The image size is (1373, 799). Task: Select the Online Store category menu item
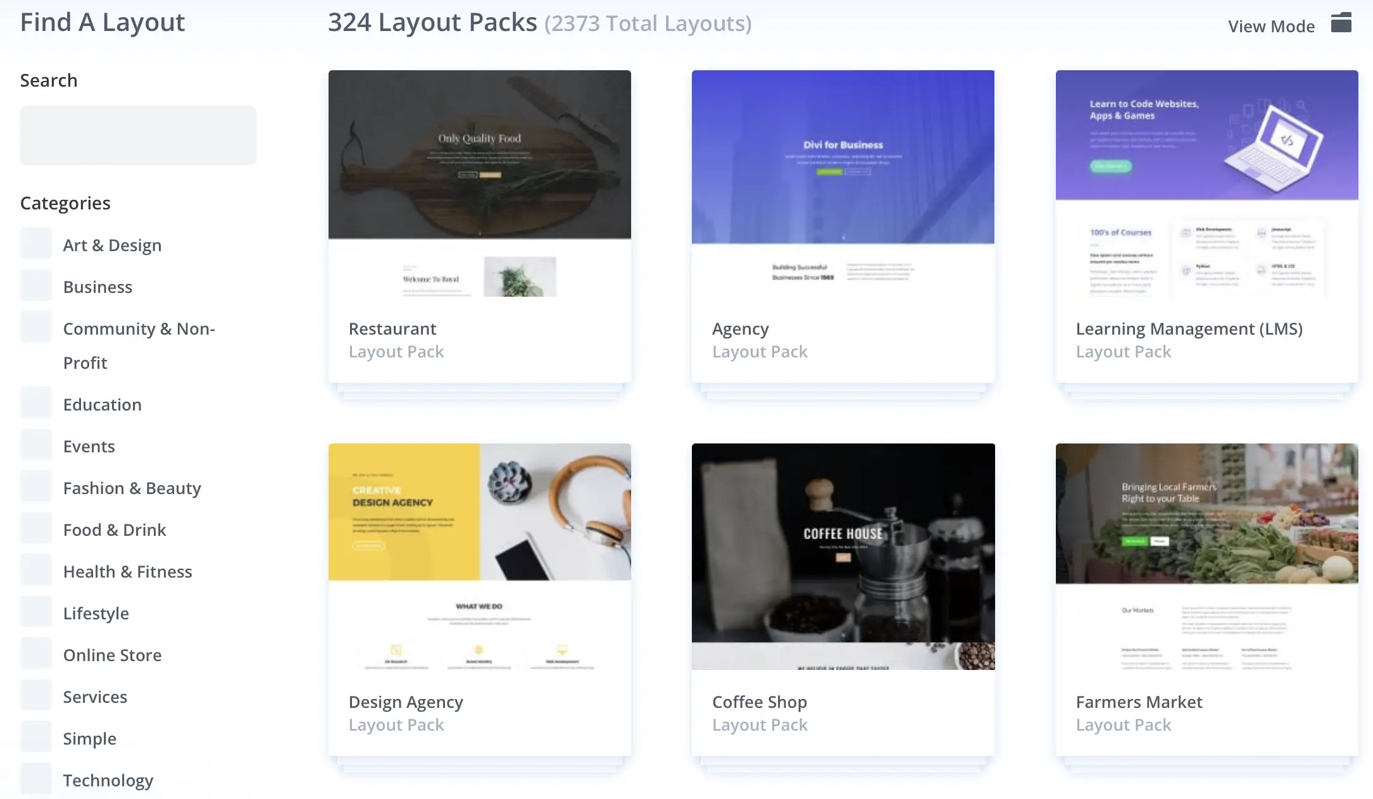click(x=112, y=654)
